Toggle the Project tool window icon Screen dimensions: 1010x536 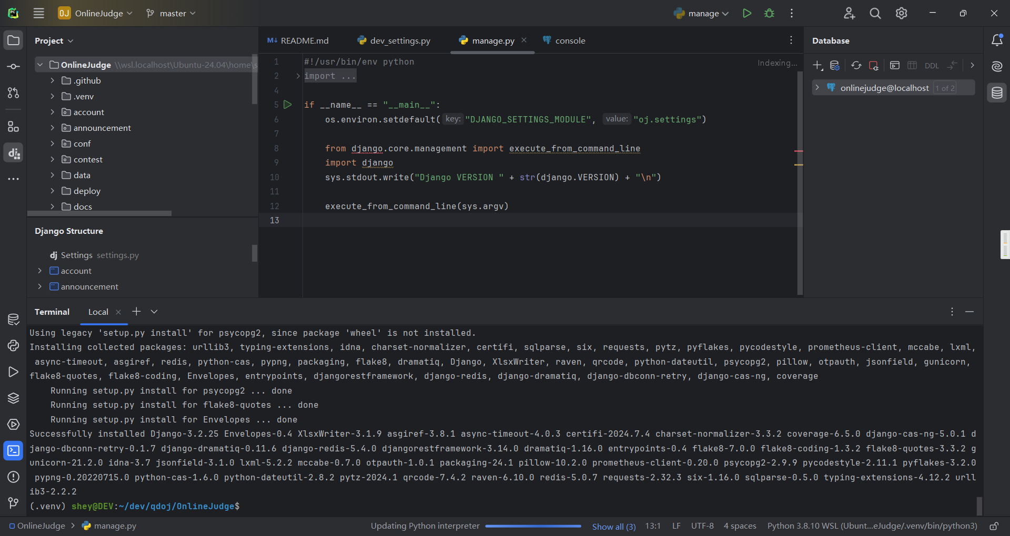coord(13,40)
